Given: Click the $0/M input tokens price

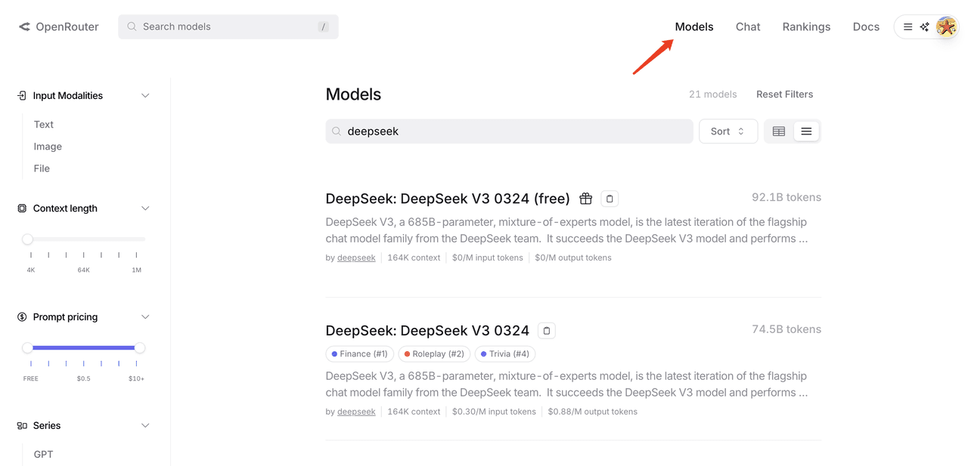Looking at the screenshot, I should tap(488, 258).
